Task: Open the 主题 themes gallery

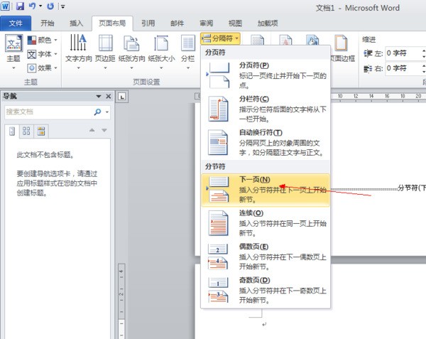Action: tap(13, 52)
